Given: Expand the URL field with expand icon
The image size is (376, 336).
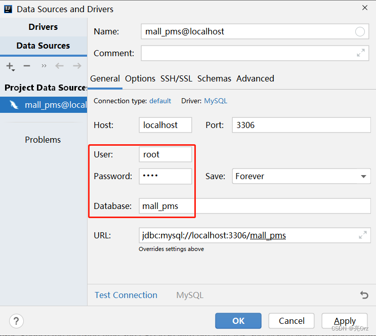Looking at the screenshot, I should (x=363, y=235).
